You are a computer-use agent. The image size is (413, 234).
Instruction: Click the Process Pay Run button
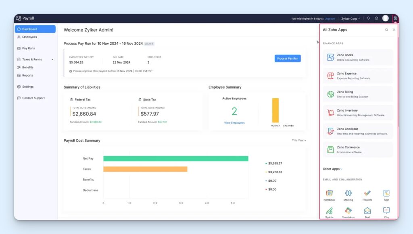click(288, 58)
